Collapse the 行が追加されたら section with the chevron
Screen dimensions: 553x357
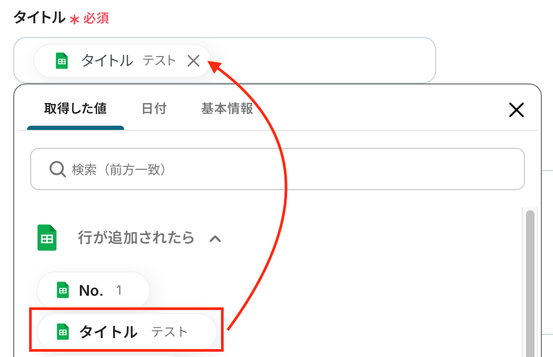pos(215,239)
